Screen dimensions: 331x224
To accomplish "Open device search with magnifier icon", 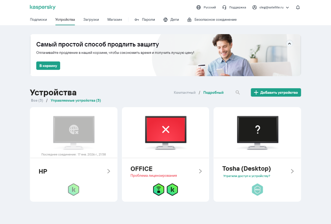I will click(x=237, y=92).
